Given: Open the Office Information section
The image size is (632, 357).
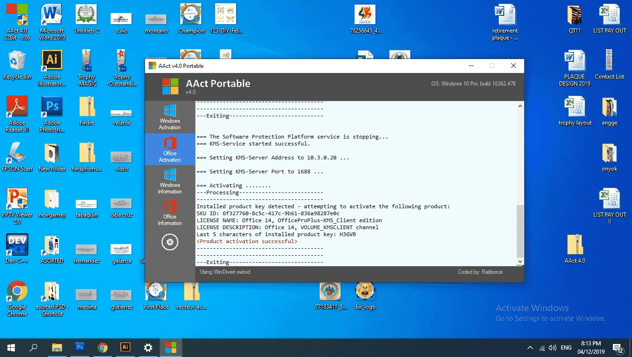Looking at the screenshot, I should (170, 213).
